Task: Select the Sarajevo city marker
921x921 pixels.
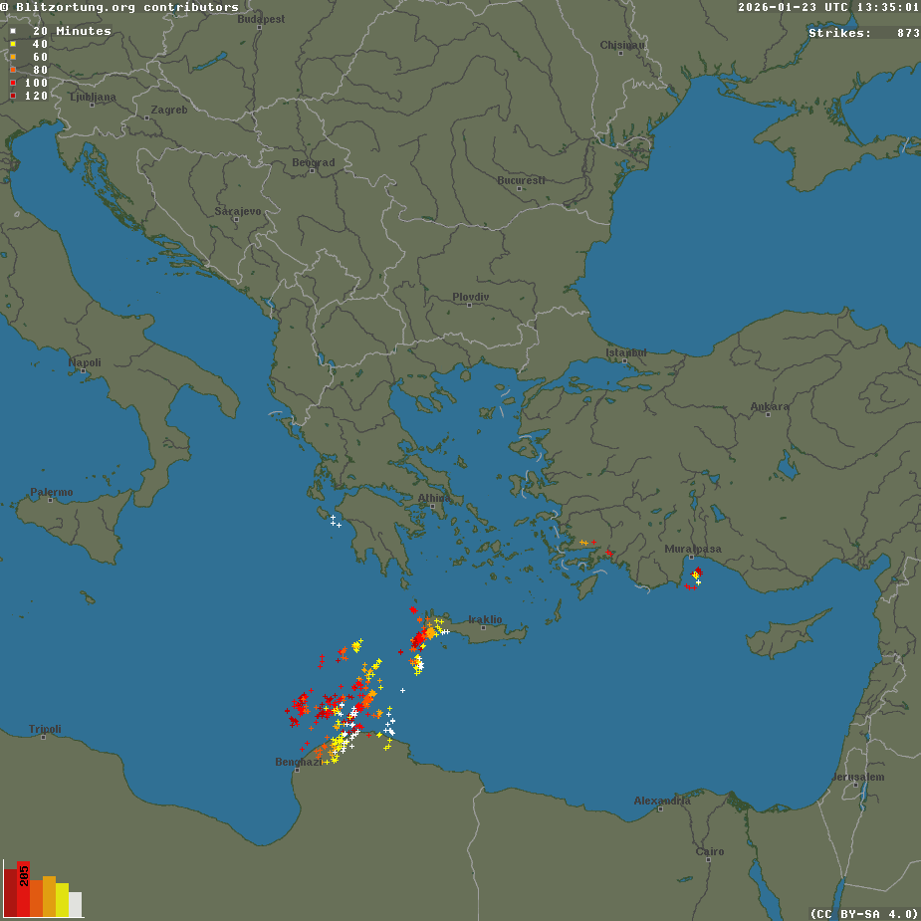Action: click(238, 218)
